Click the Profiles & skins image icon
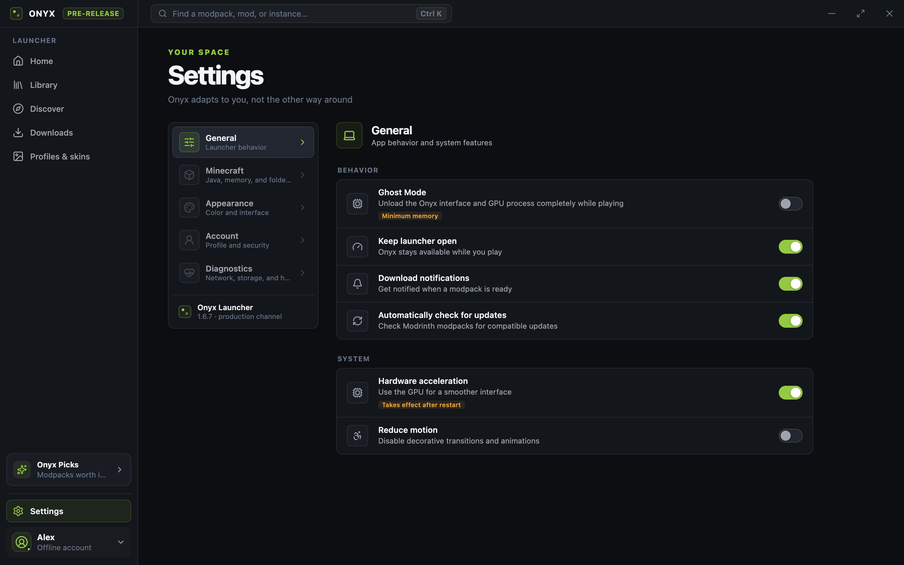Viewport: 904px width, 565px height. point(18,156)
